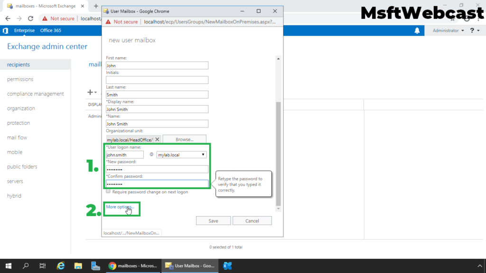This screenshot has width=486, height=273.
Task: Enable Require password change on next logon
Action: [x=108, y=191]
